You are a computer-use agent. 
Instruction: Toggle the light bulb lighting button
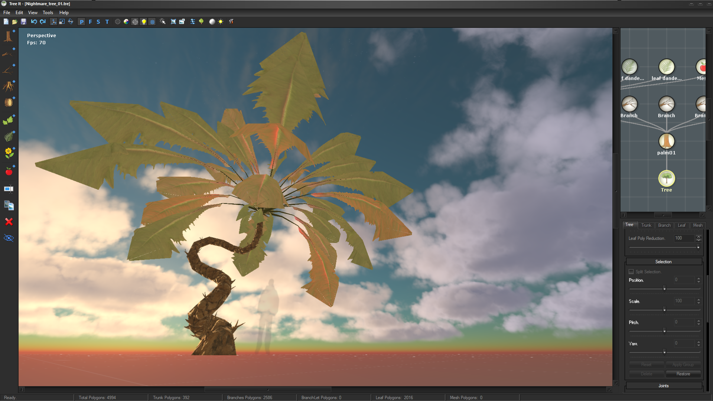coord(144,22)
